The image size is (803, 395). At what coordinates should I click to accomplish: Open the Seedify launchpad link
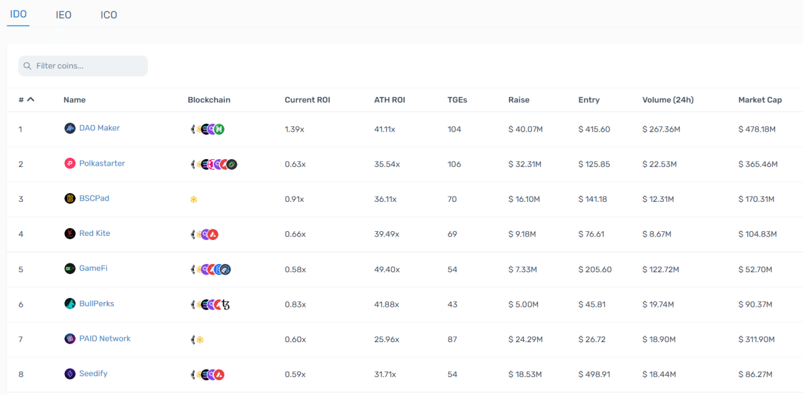(x=94, y=374)
